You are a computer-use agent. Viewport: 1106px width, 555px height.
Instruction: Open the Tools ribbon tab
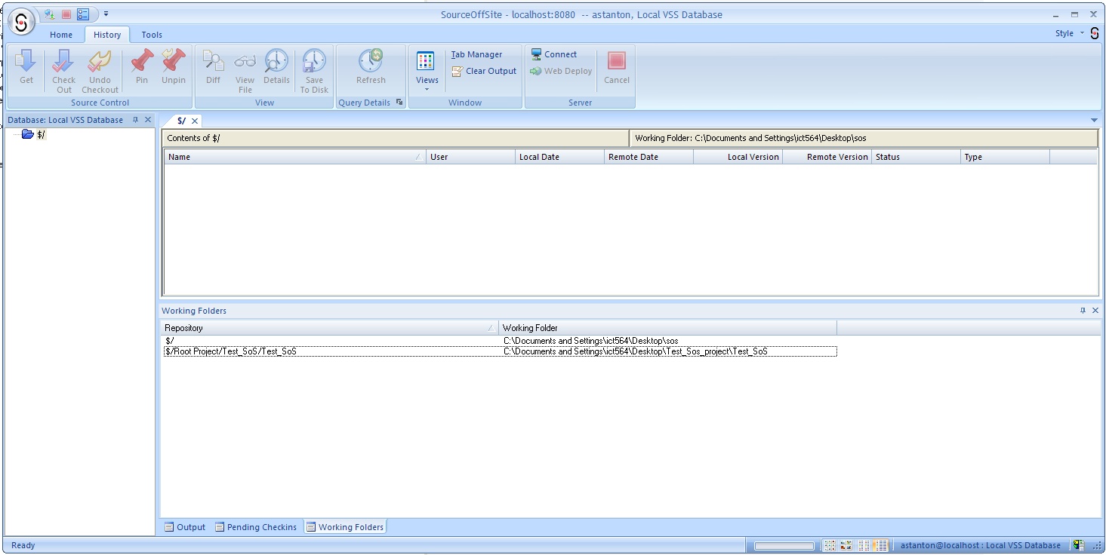point(152,35)
